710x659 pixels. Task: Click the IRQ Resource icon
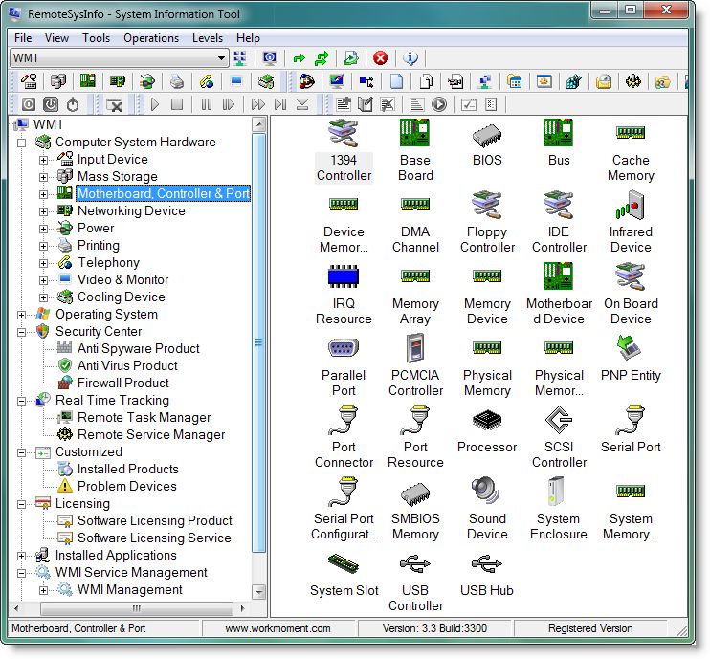click(x=344, y=278)
